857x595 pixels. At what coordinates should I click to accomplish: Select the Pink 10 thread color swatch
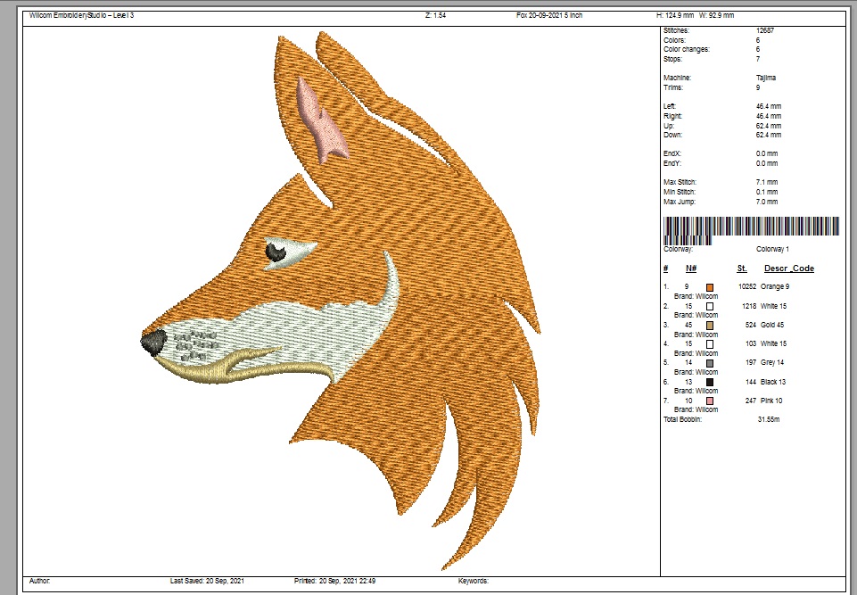coord(710,401)
